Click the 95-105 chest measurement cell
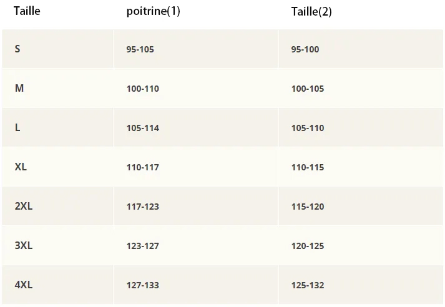Screen dimensions: 445x307 click(140, 49)
